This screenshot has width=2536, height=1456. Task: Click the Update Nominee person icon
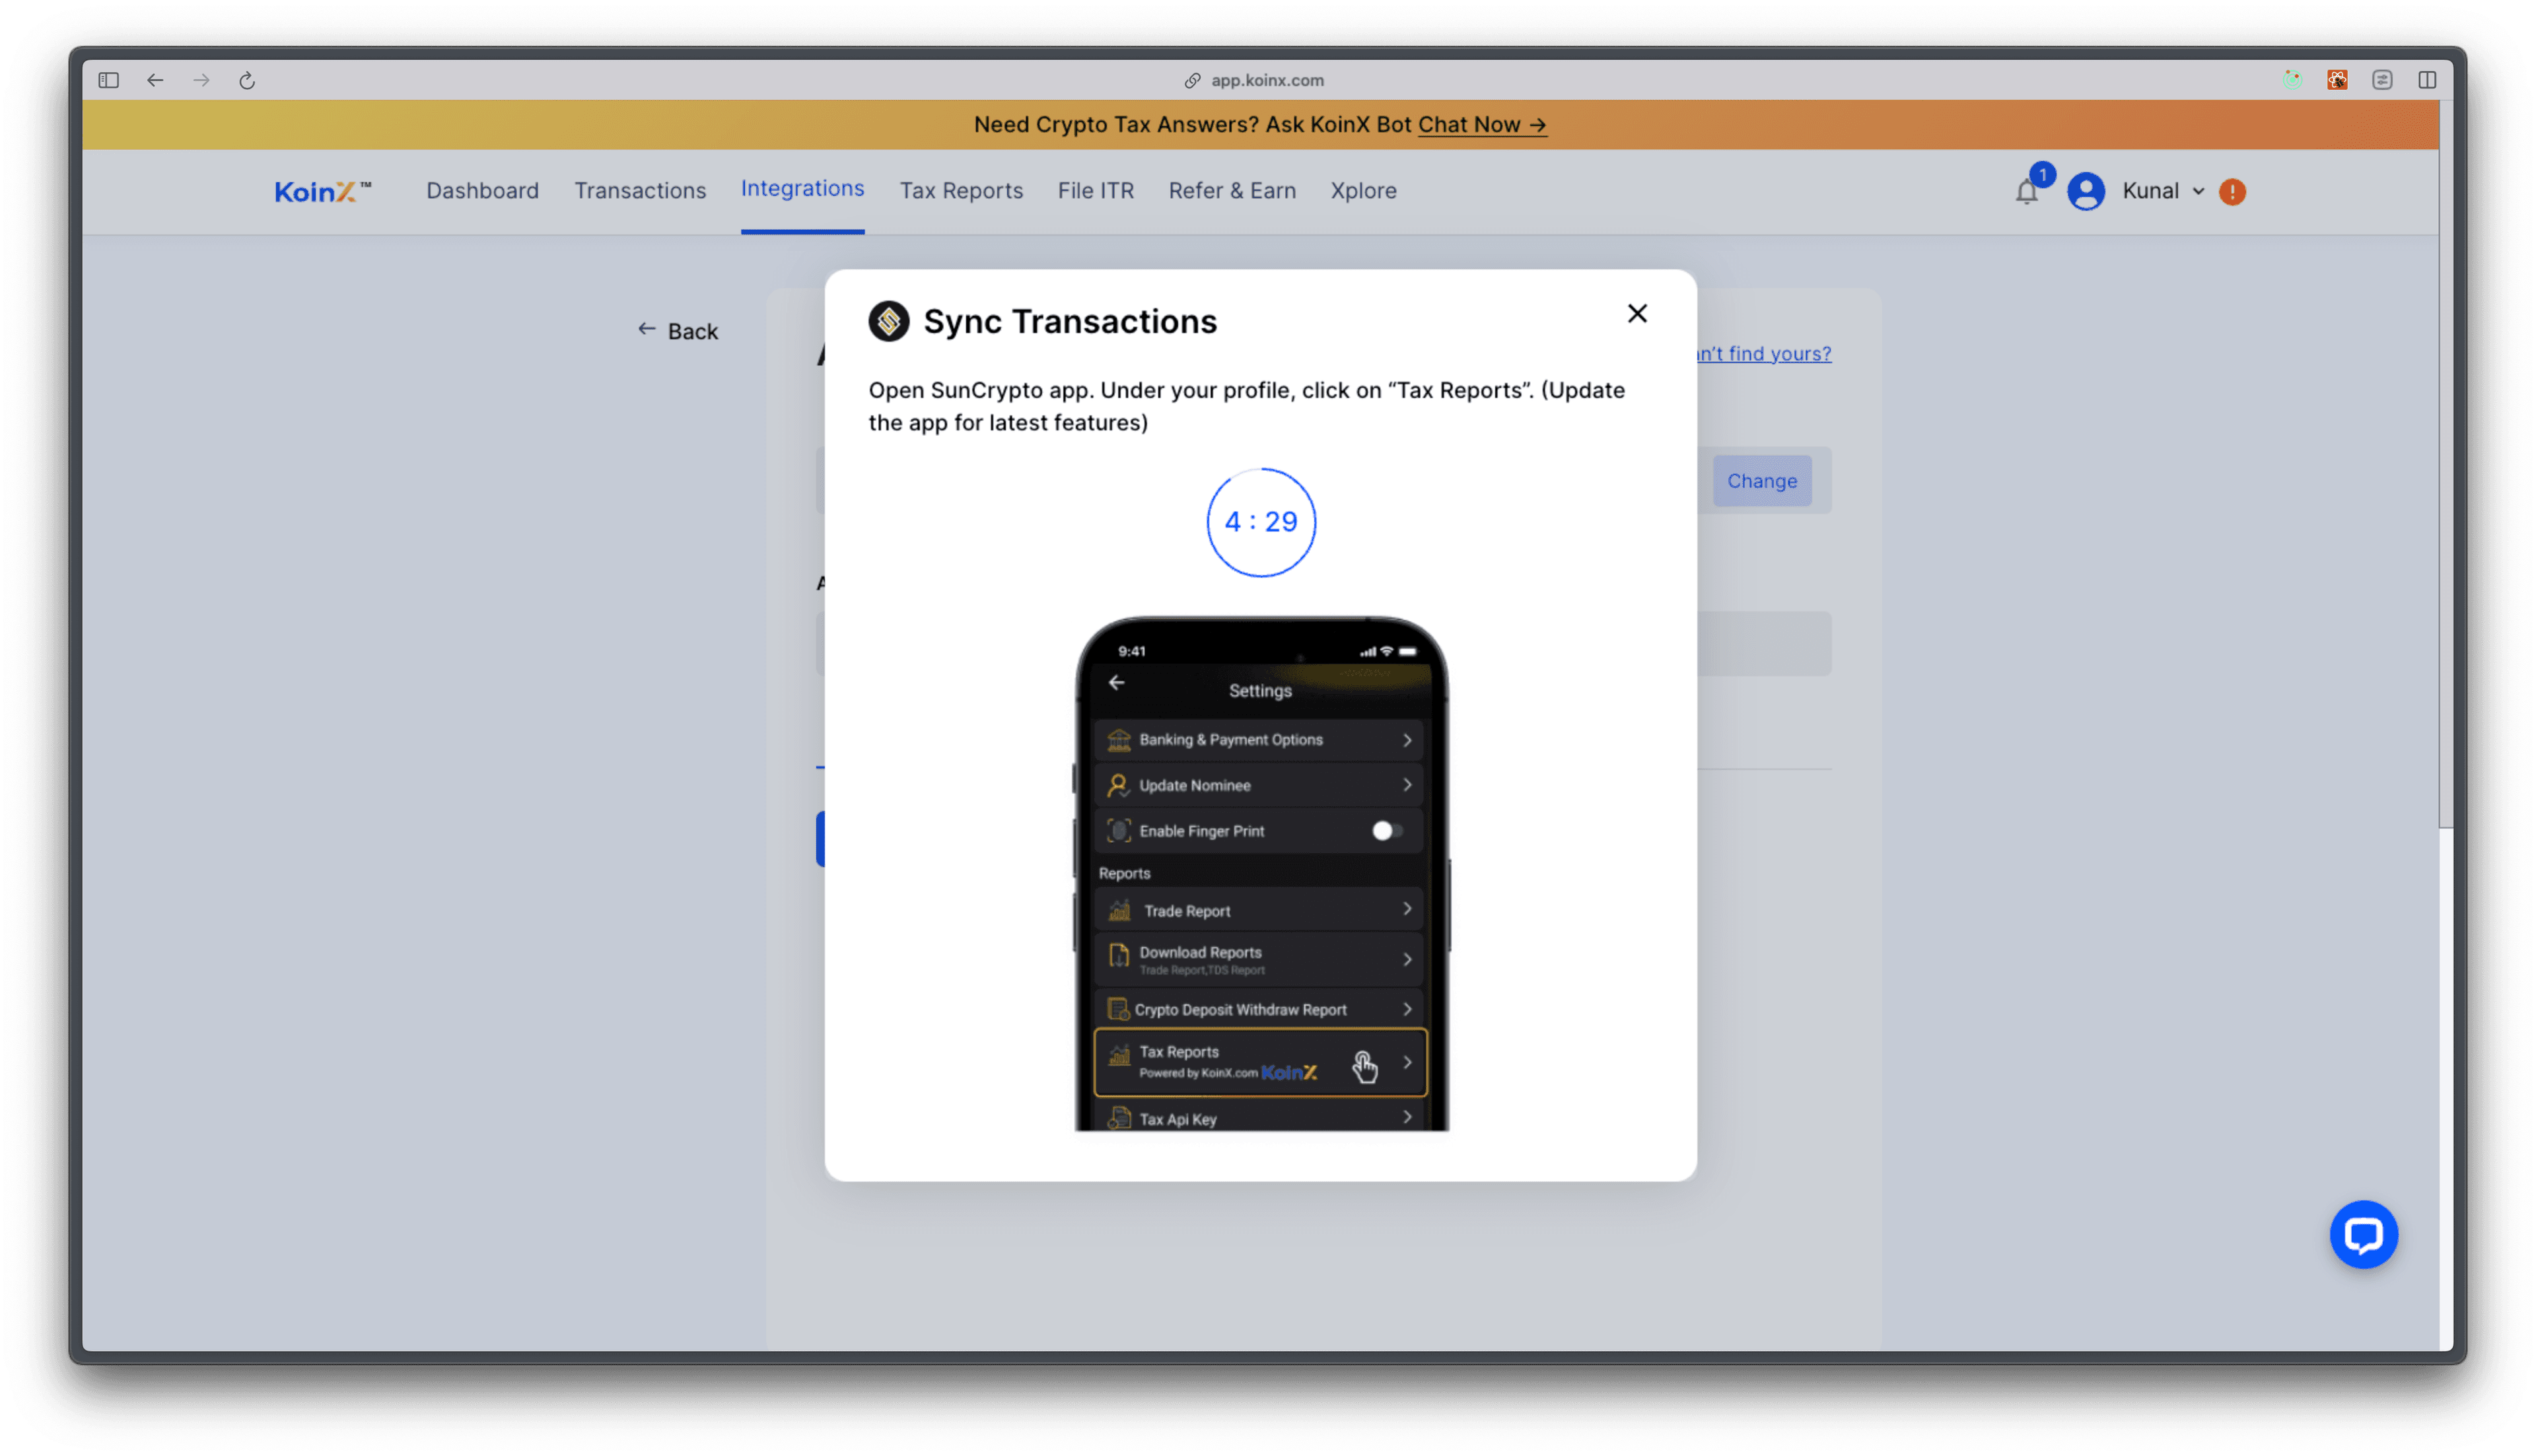click(x=1118, y=785)
